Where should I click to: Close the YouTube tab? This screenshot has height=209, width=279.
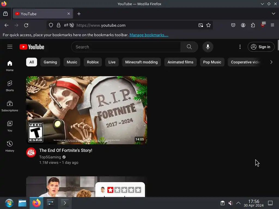click(x=69, y=14)
